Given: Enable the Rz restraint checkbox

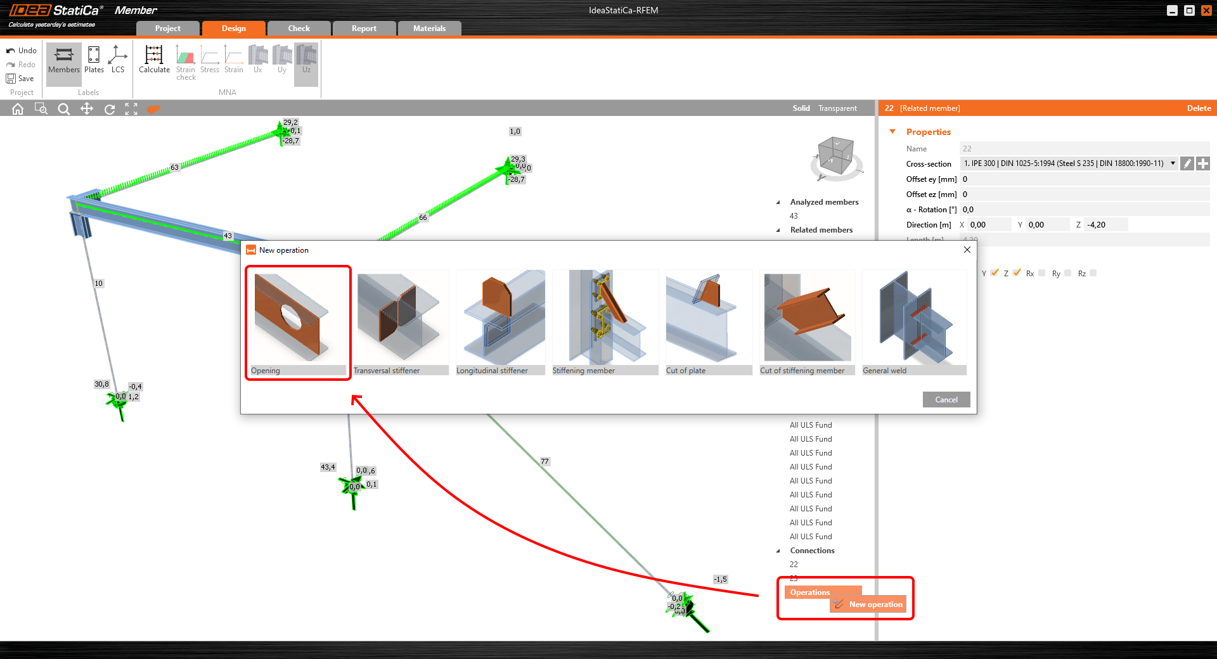Looking at the screenshot, I should (1093, 273).
